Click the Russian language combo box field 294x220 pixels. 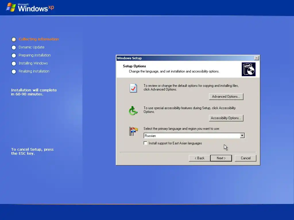(x=194, y=135)
